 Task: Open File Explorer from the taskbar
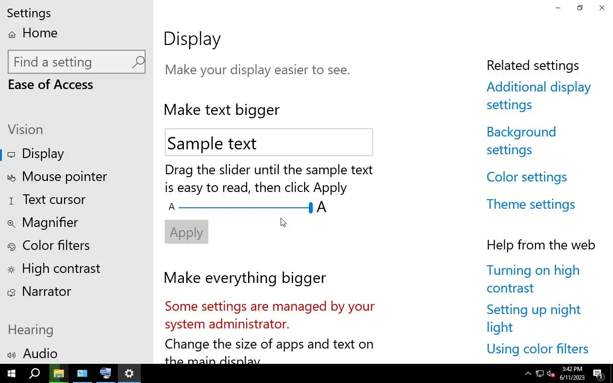[58, 373]
